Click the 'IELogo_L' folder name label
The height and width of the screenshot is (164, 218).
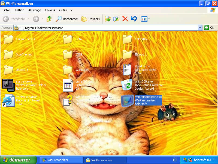141,54
